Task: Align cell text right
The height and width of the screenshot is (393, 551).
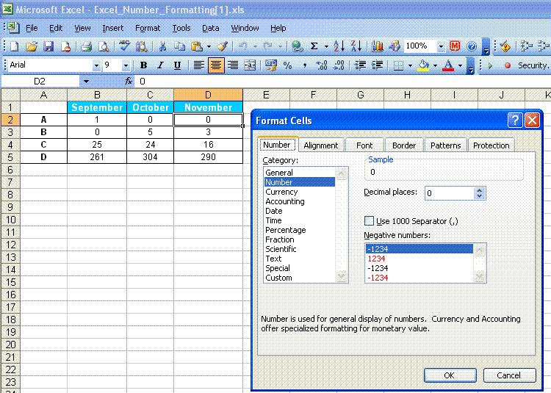Action: pyautogui.click(x=233, y=65)
